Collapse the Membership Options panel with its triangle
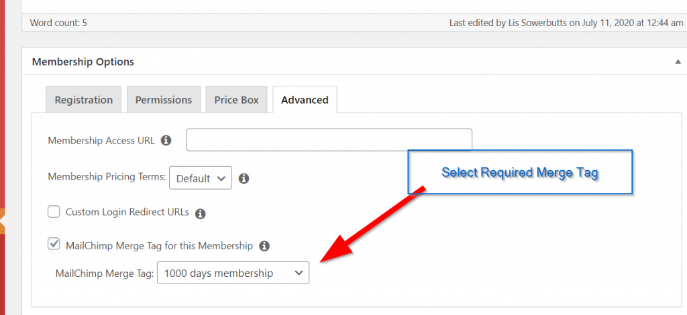This screenshot has height=315, width=687. coord(677,62)
